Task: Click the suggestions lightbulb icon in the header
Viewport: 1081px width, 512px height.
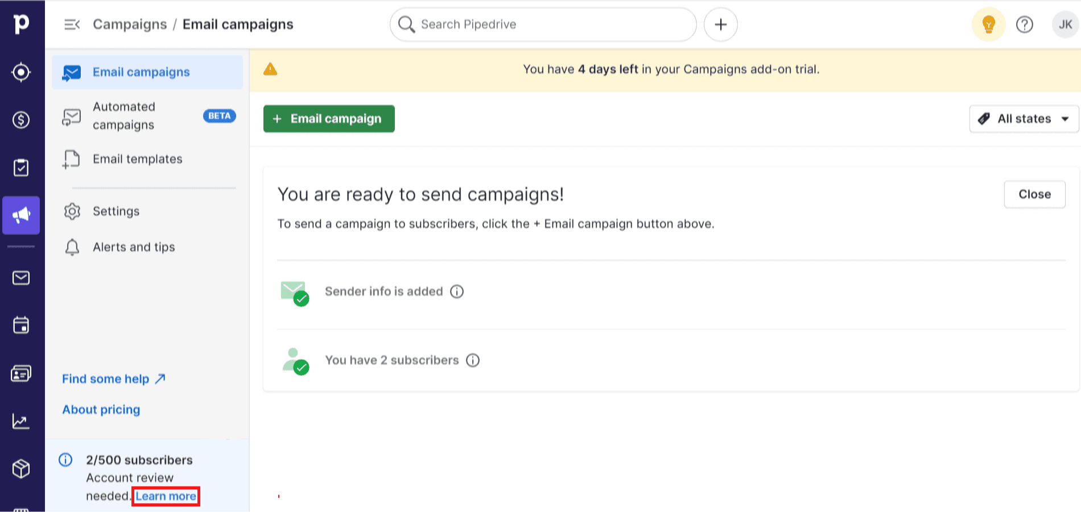Action: tap(988, 24)
